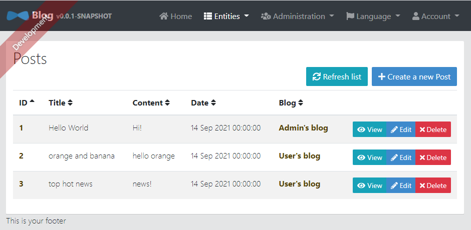The height and width of the screenshot is (230, 471).
Task: Expand the Account dropdown caret
Action: 457,16
